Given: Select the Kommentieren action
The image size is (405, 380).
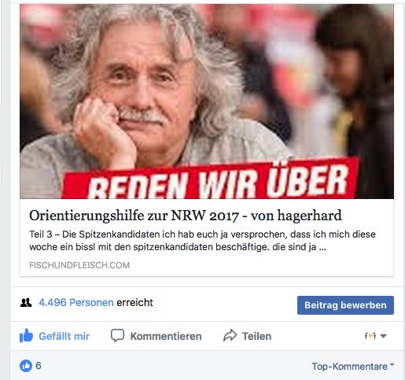Looking at the screenshot, I should (x=166, y=336).
